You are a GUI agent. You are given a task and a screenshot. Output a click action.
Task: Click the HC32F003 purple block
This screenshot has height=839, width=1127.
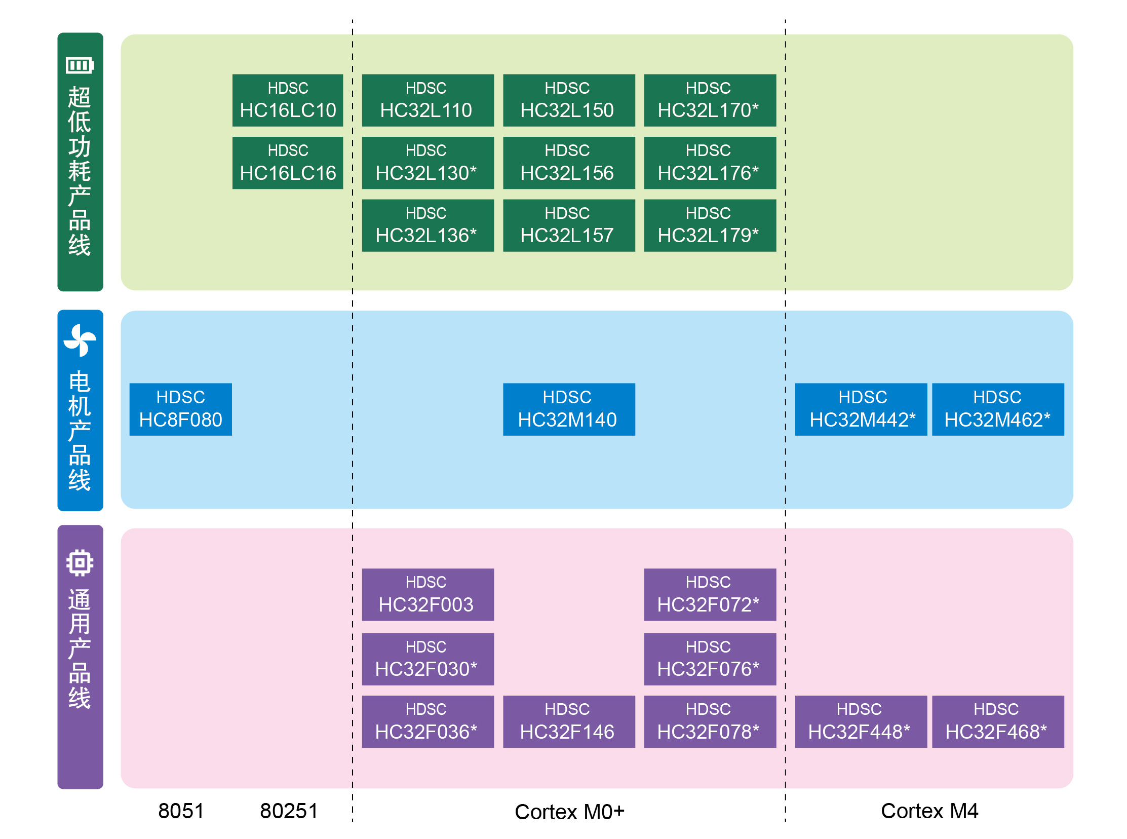pos(428,594)
